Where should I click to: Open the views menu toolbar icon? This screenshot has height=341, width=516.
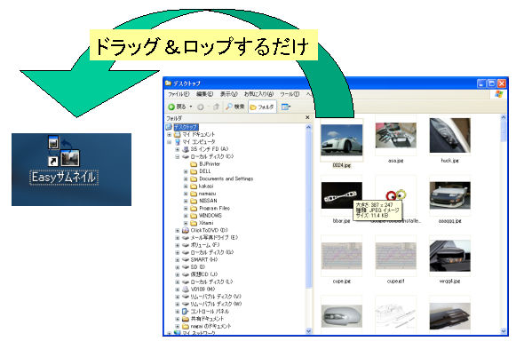pyautogui.click(x=286, y=107)
